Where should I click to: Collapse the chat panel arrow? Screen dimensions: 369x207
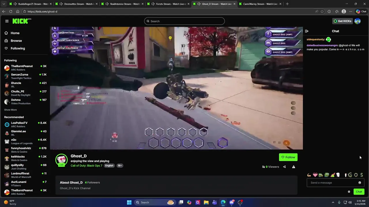click(306, 31)
